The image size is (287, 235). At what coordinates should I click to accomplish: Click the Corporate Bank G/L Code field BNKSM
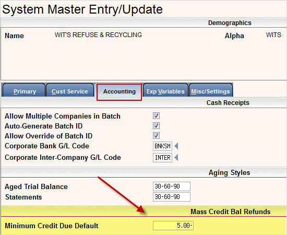tap(162, 146)
